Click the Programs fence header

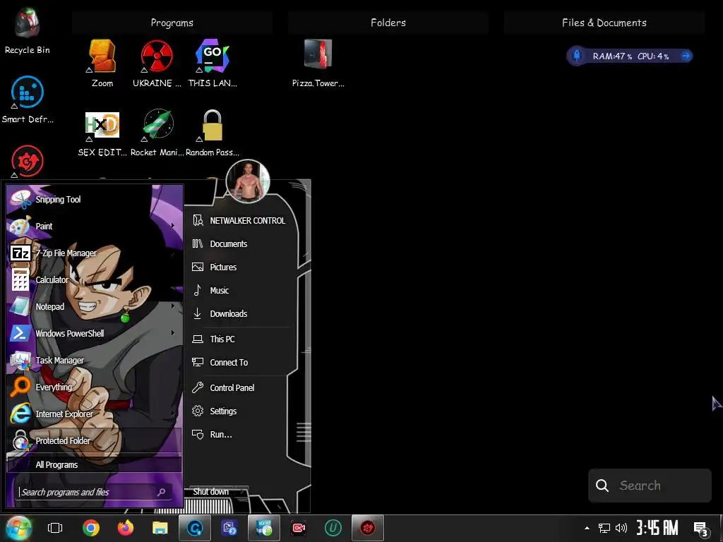click(172, 23)
